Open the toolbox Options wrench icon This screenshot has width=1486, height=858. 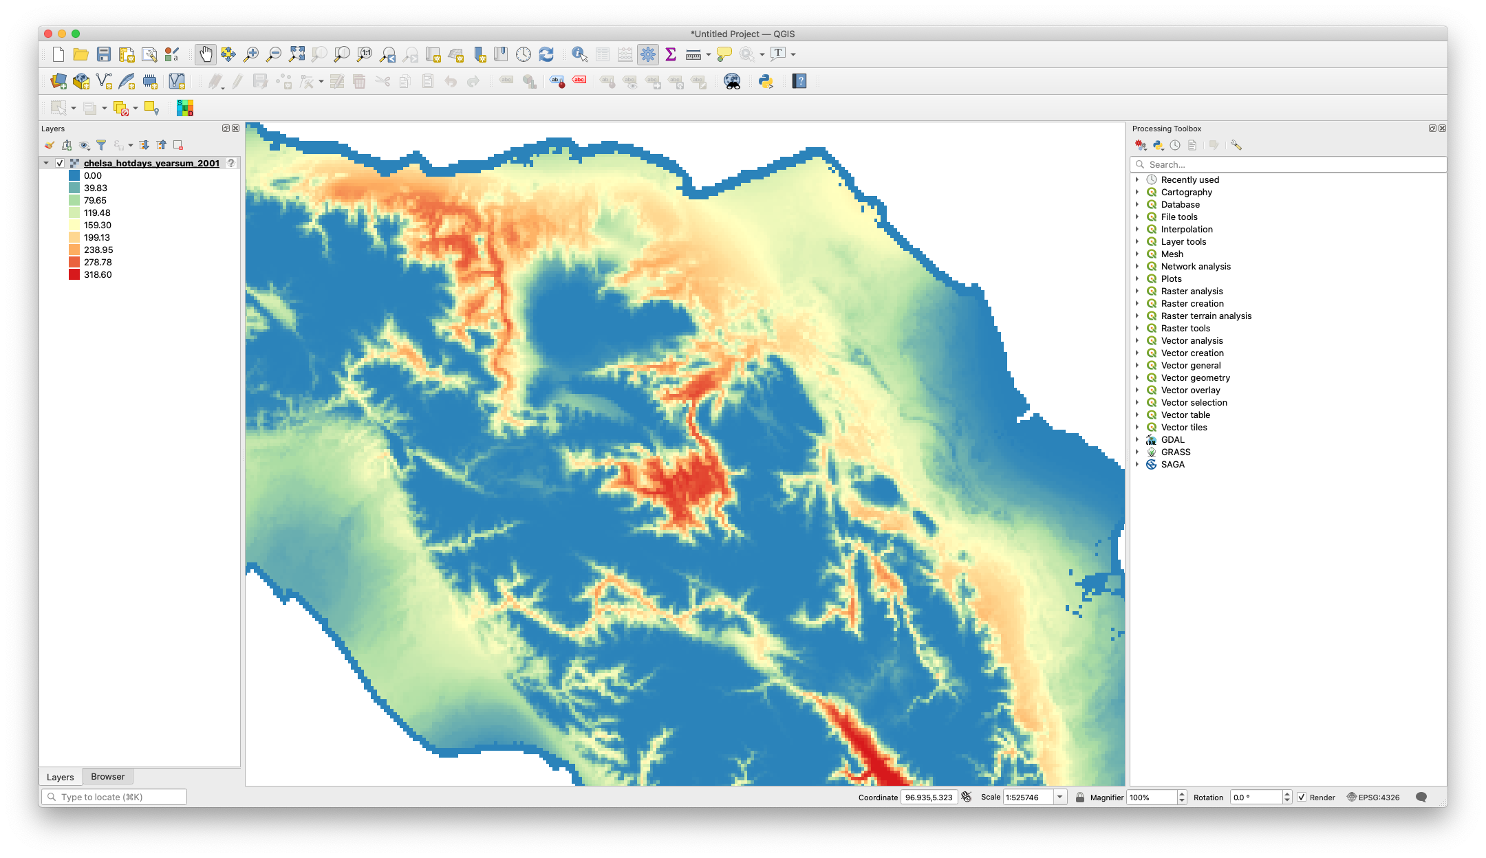[x=1236, y=145]
